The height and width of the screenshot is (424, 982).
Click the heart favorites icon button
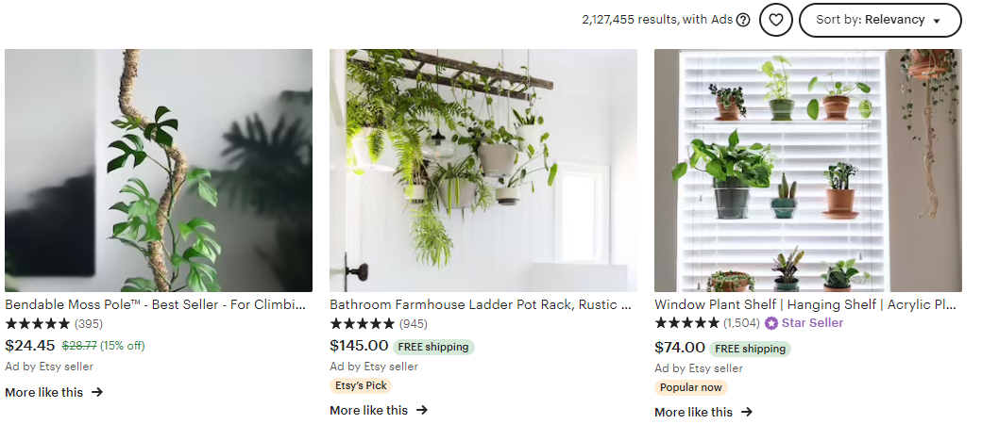pos(776,20)
